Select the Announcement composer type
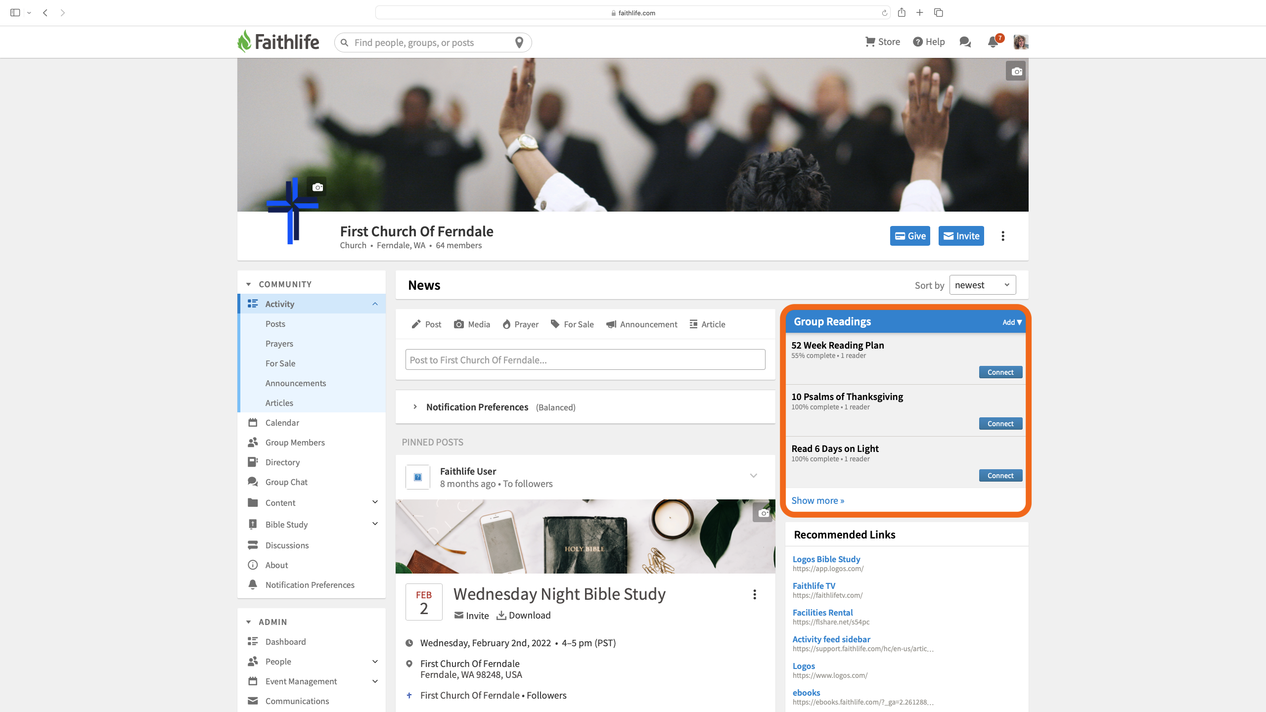 click(642, 324)
